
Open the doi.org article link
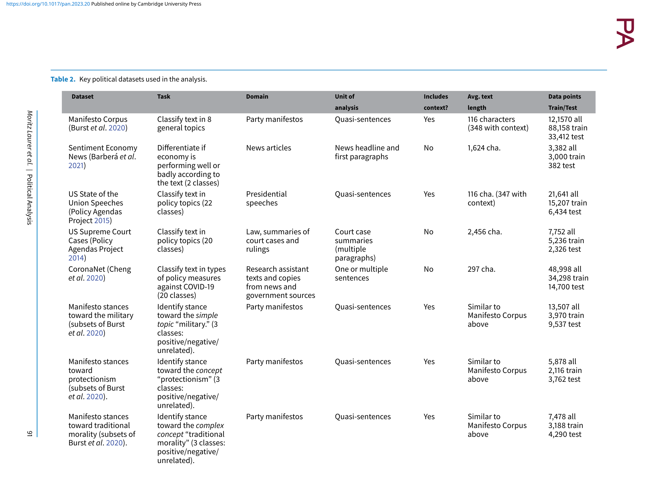(48, 4)
